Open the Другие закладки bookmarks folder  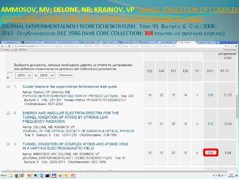point(230,50)
